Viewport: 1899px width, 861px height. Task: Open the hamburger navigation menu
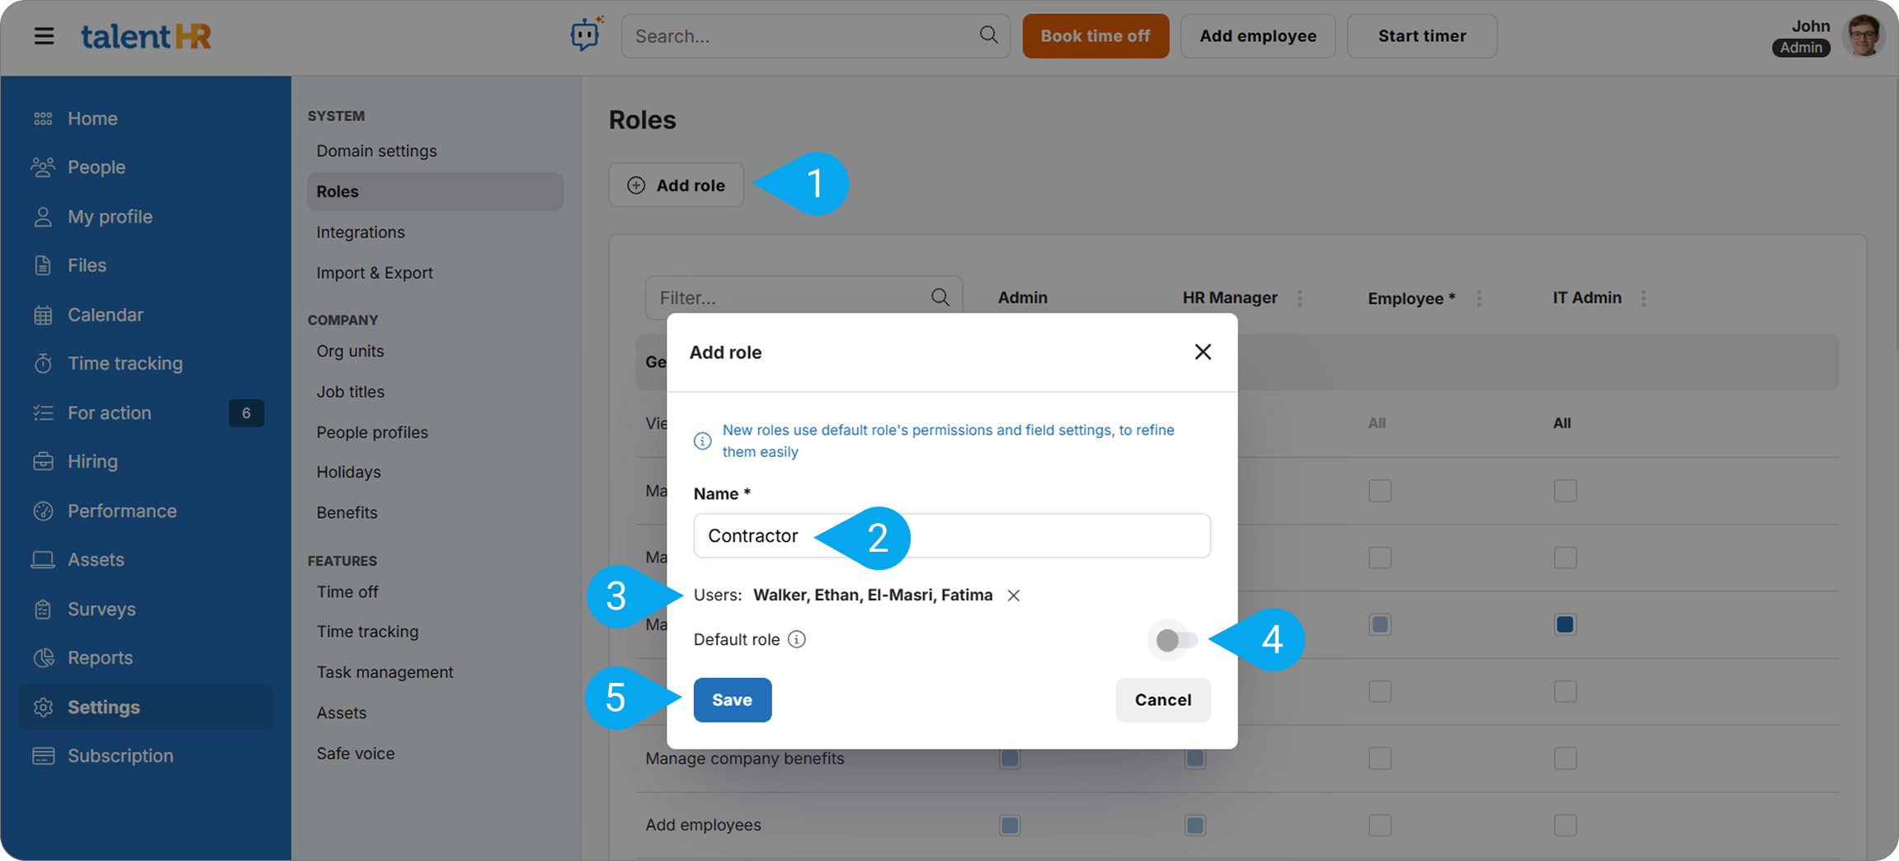click(44, 36)
